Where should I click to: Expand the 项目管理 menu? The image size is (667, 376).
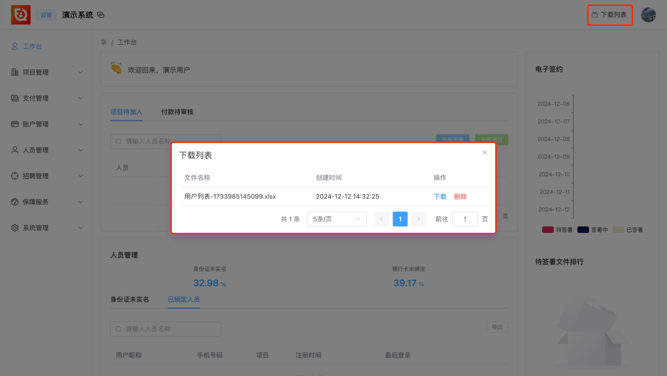coord(46,72)
